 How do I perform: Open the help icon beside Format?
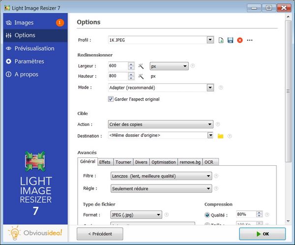click(x=167, y=214)
